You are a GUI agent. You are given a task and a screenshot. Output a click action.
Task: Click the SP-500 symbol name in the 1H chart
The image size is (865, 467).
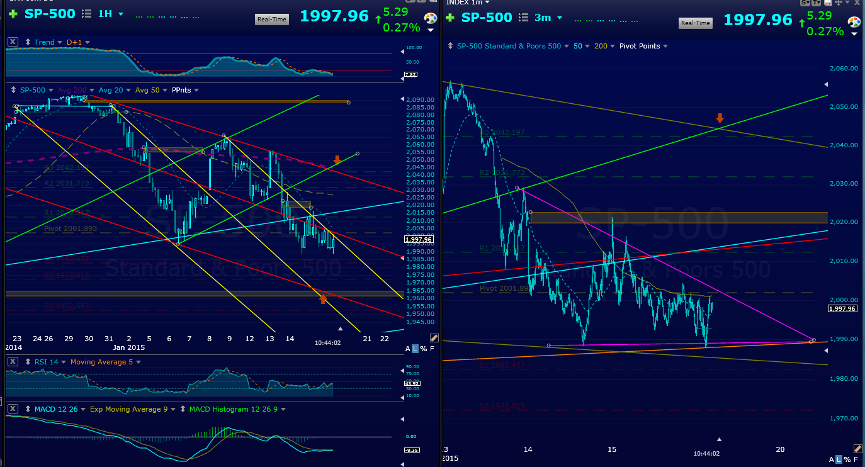click(x=50, y=14)
